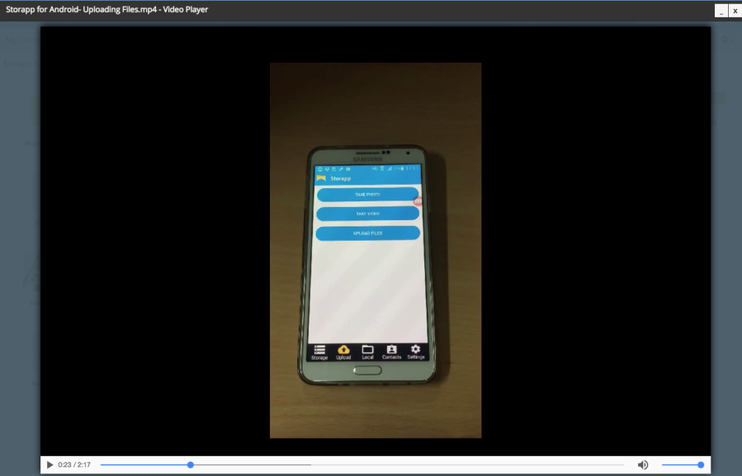Viewport: 742px width, 476px height.
Task: Select the Storage tab icon
Action: click(320, 350)
